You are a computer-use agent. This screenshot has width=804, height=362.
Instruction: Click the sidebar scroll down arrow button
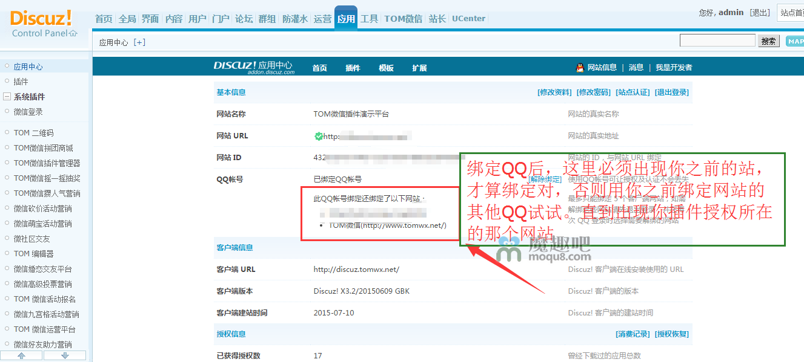pos(65,355)
